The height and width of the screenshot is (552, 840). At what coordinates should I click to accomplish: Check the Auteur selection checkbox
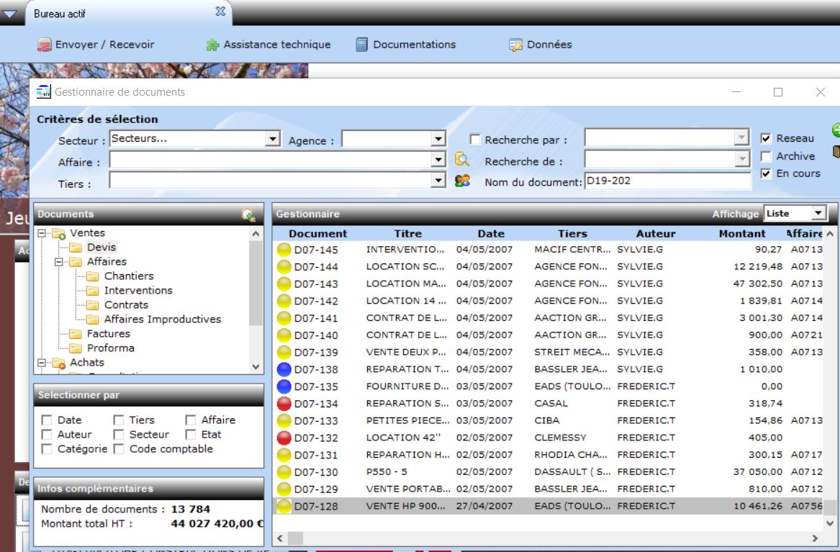pyautogui.click(x=47, y=435)
